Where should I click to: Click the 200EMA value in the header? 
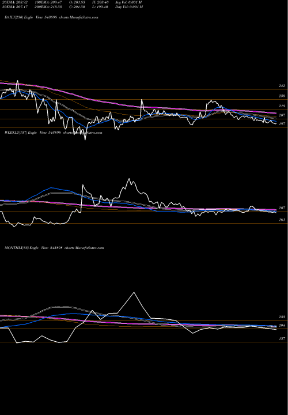click(x=48, y=7)
